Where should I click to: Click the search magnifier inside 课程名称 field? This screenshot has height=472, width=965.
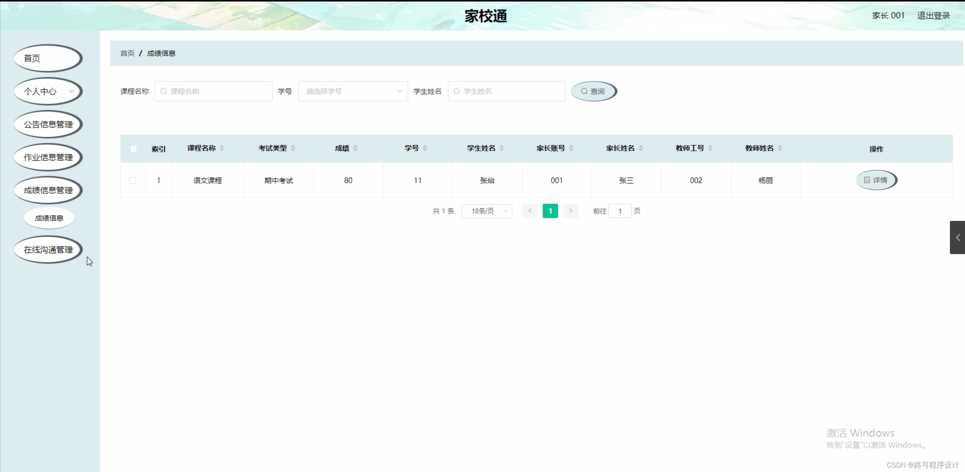[164, 91]
